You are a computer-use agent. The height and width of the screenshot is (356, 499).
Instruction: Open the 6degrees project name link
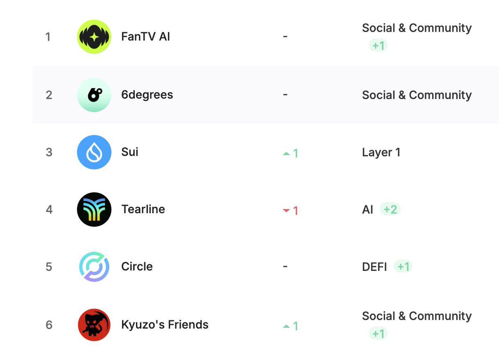147,95
